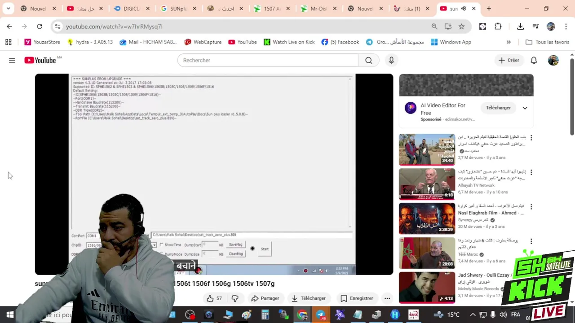Show more bookmarks with the double chevron
The width and height of the screenshot is (575, 323).
(x=509, y=42)
